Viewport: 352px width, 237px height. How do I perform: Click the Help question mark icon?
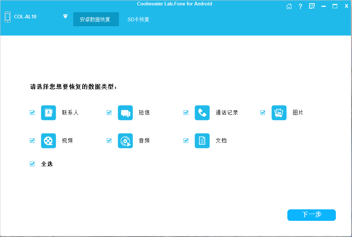[300, 6]
